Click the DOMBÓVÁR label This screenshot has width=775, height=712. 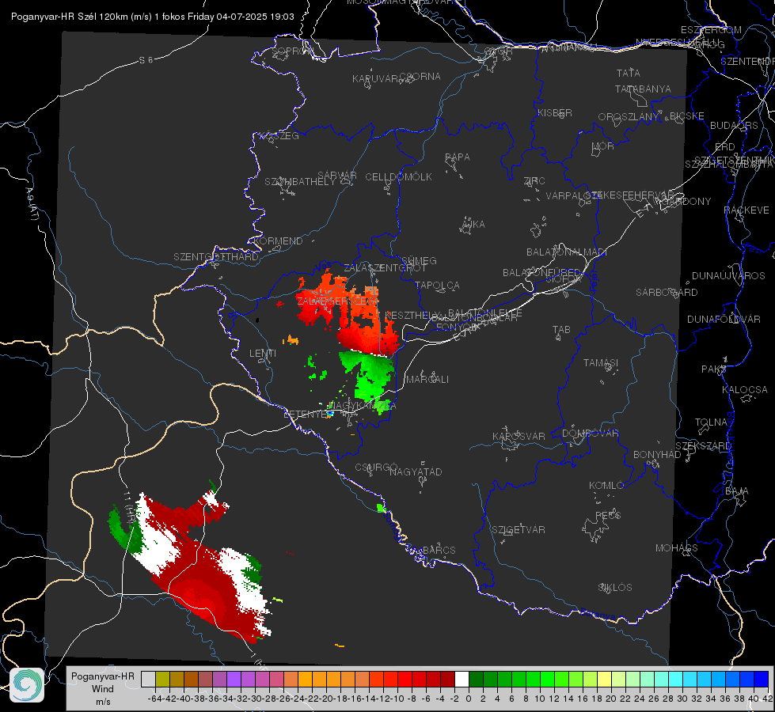pos(590,434)
